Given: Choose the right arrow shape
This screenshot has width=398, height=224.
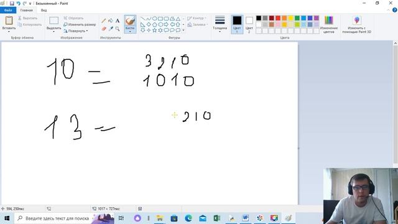Looking at the screenshot, I should coord(166,24).
